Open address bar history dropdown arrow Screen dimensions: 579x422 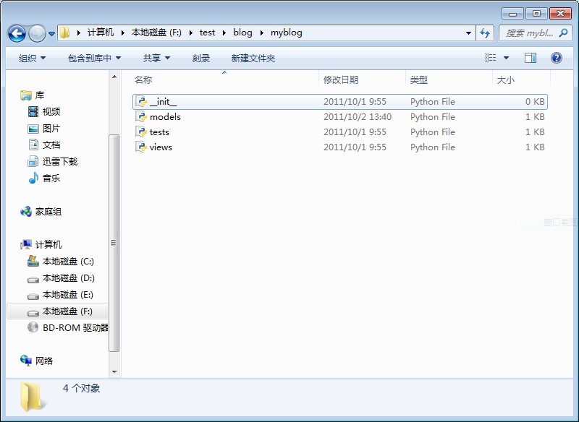pos(468,33)
